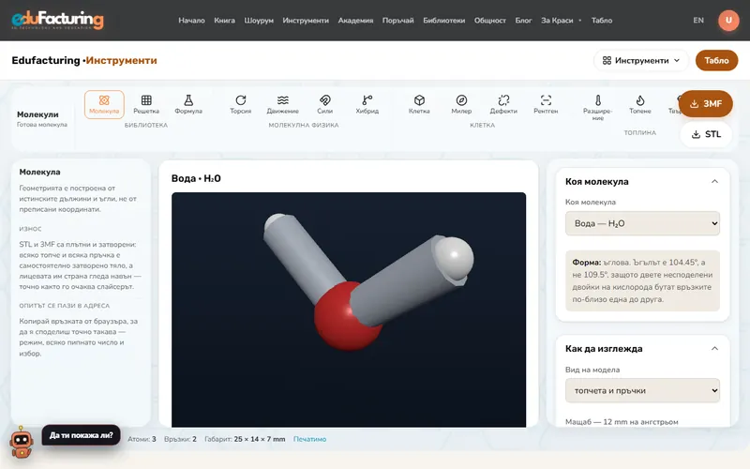Collapse the Коя молекула panel
750x469 pixels.
(x=714, y=181)
